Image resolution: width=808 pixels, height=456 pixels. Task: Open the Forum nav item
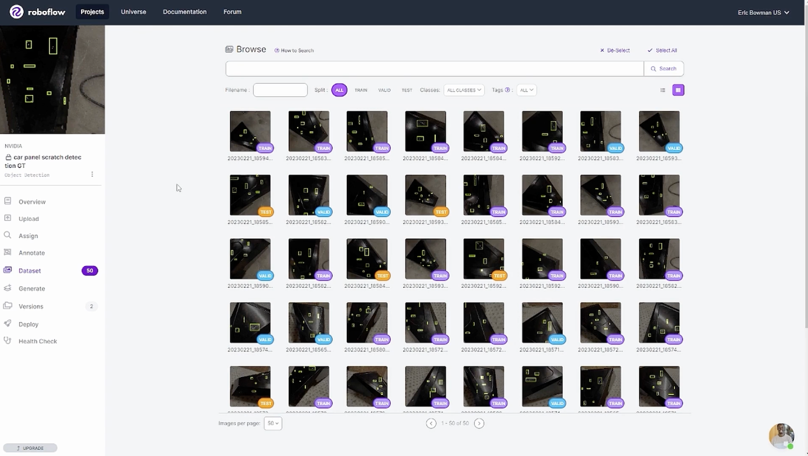(x=233, y=12)
